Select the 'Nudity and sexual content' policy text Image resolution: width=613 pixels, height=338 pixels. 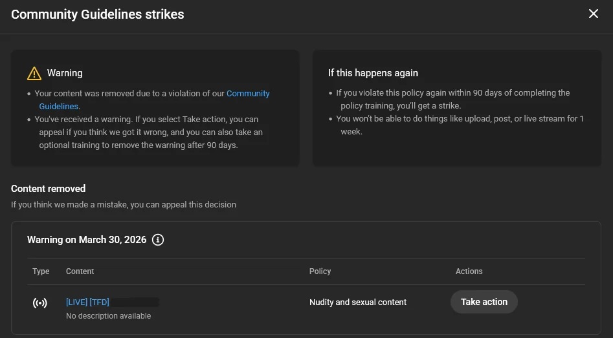358,302
